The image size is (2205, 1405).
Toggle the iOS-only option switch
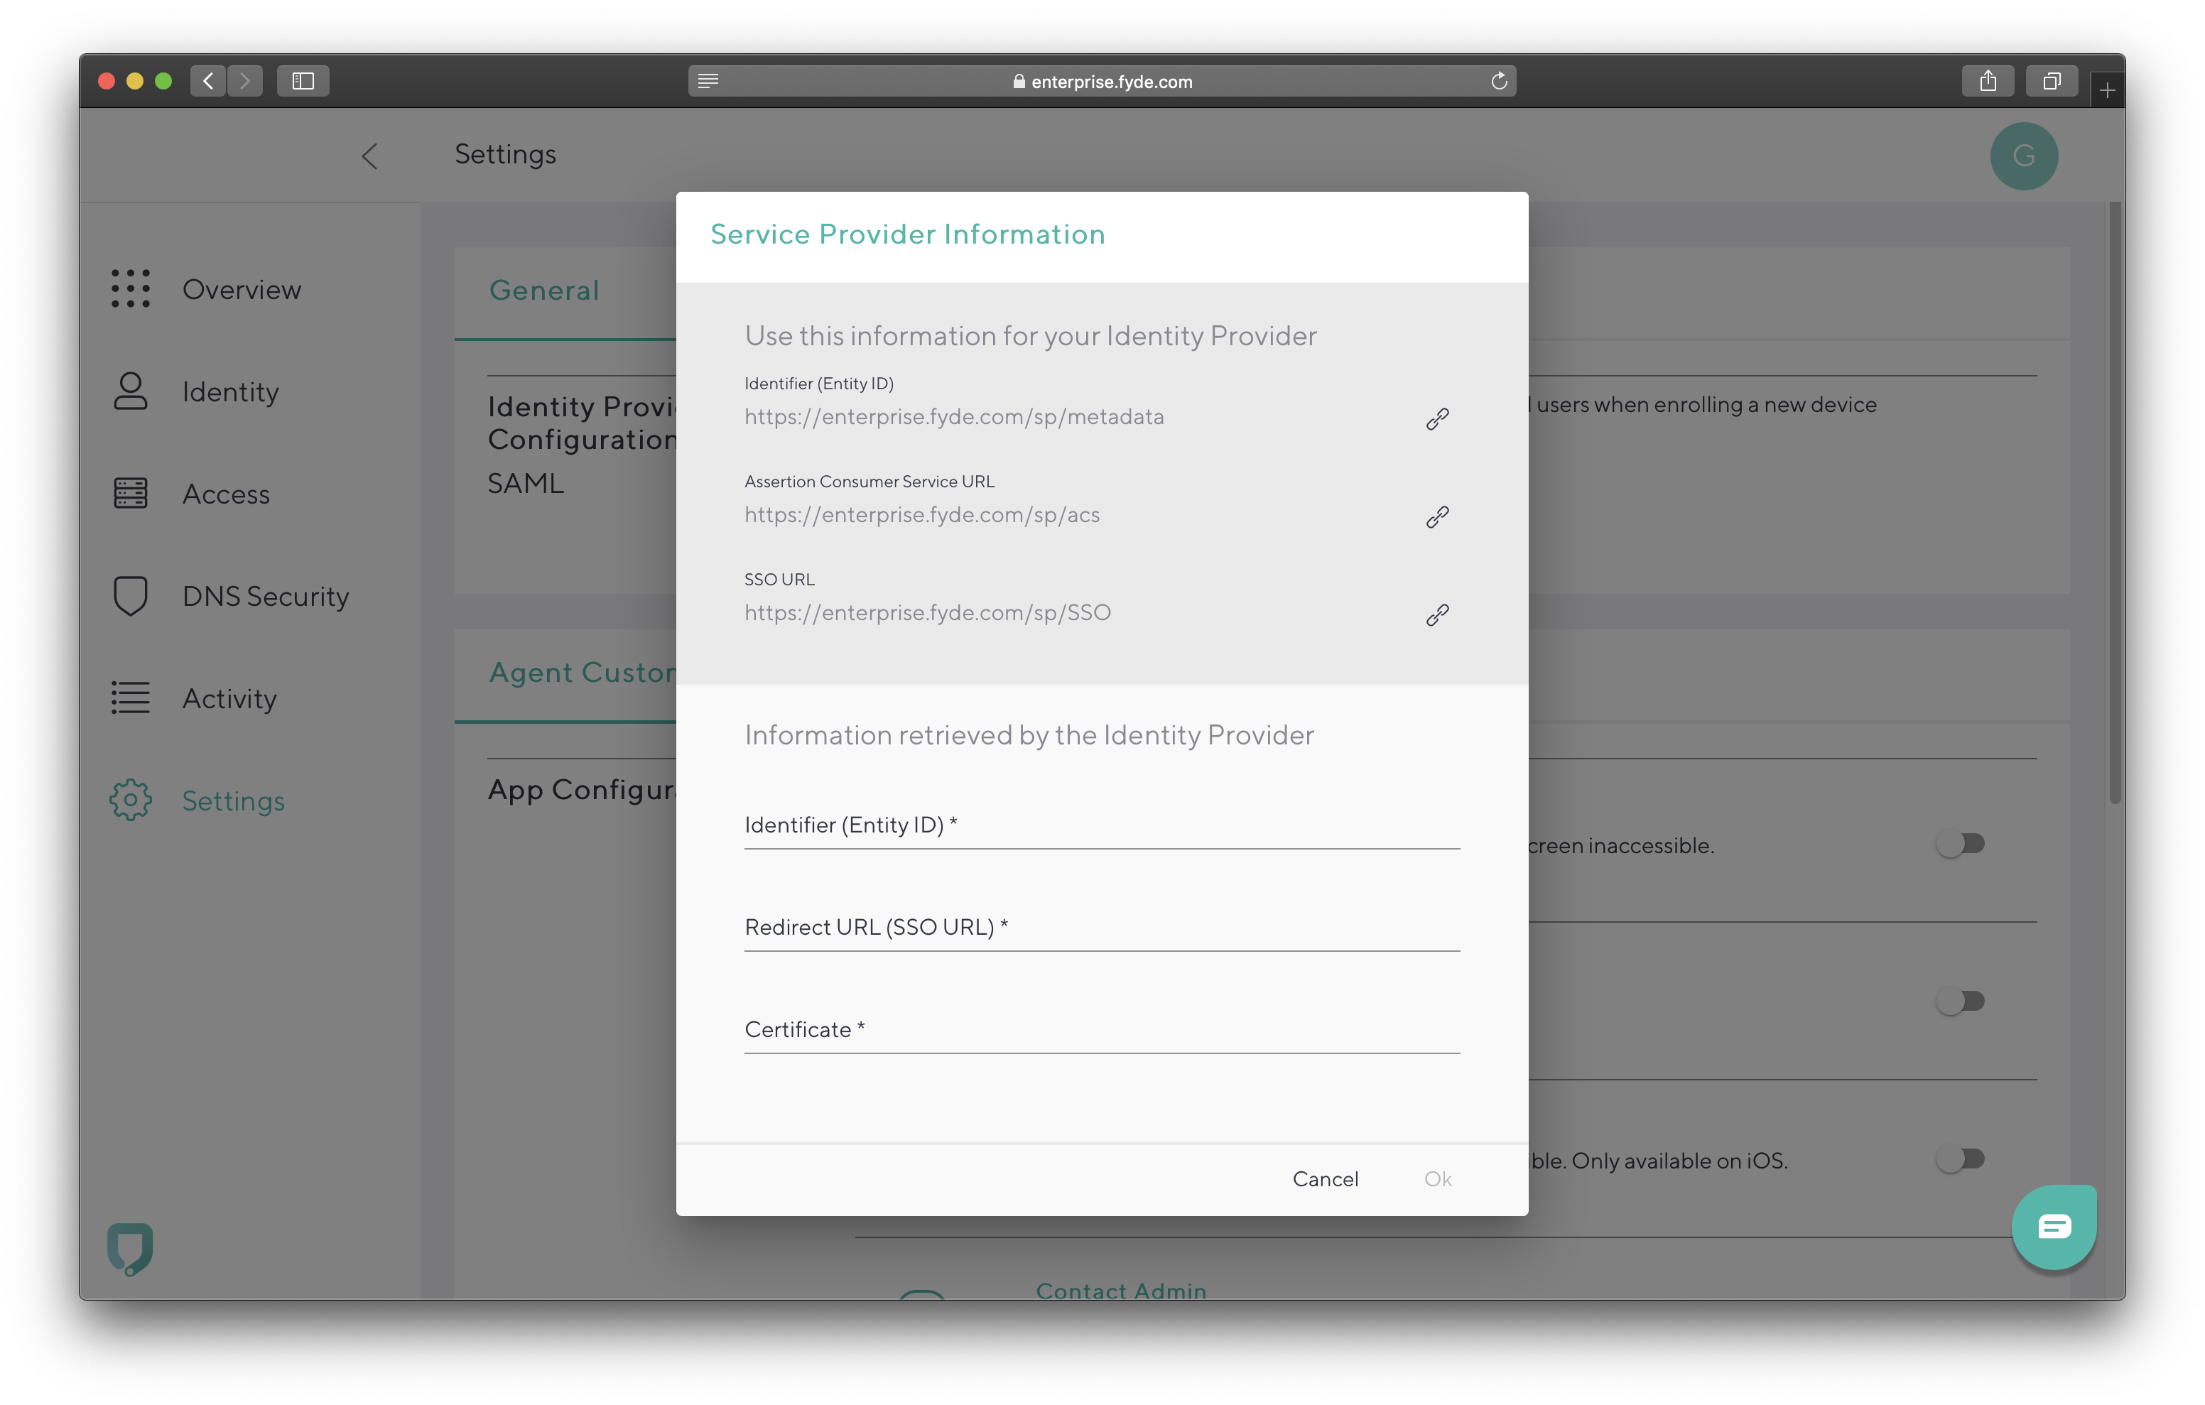1960,1159
